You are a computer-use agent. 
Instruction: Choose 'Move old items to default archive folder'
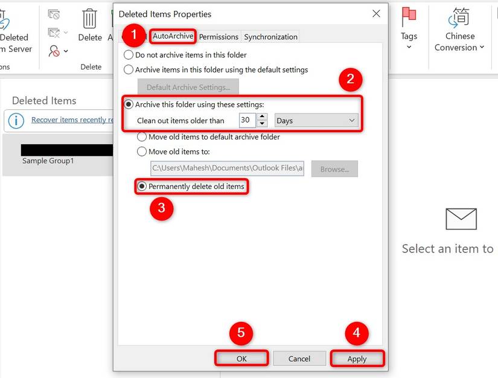[x=142, y=137]
